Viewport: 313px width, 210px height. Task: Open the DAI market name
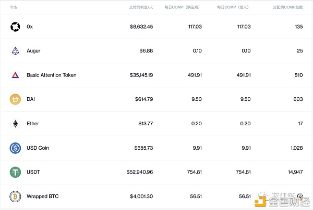point(31,99)
